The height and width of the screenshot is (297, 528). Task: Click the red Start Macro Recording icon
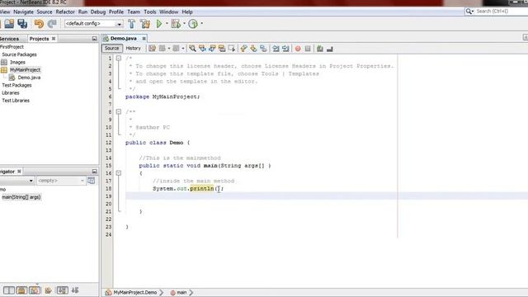point(298,49)
